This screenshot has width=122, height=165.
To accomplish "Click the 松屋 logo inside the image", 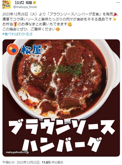I will pos(24,50).
